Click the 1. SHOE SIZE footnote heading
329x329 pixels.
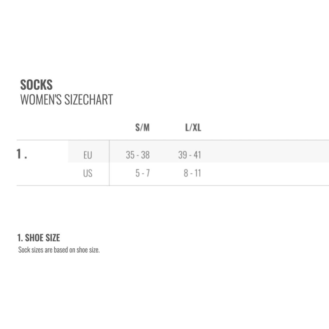39,238
